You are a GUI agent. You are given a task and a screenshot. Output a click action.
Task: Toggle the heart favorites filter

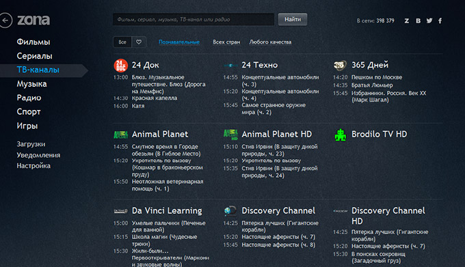[x=139, y=42]
